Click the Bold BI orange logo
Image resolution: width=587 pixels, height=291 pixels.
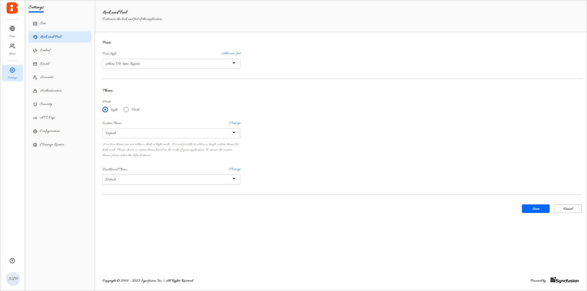(12, 8)
